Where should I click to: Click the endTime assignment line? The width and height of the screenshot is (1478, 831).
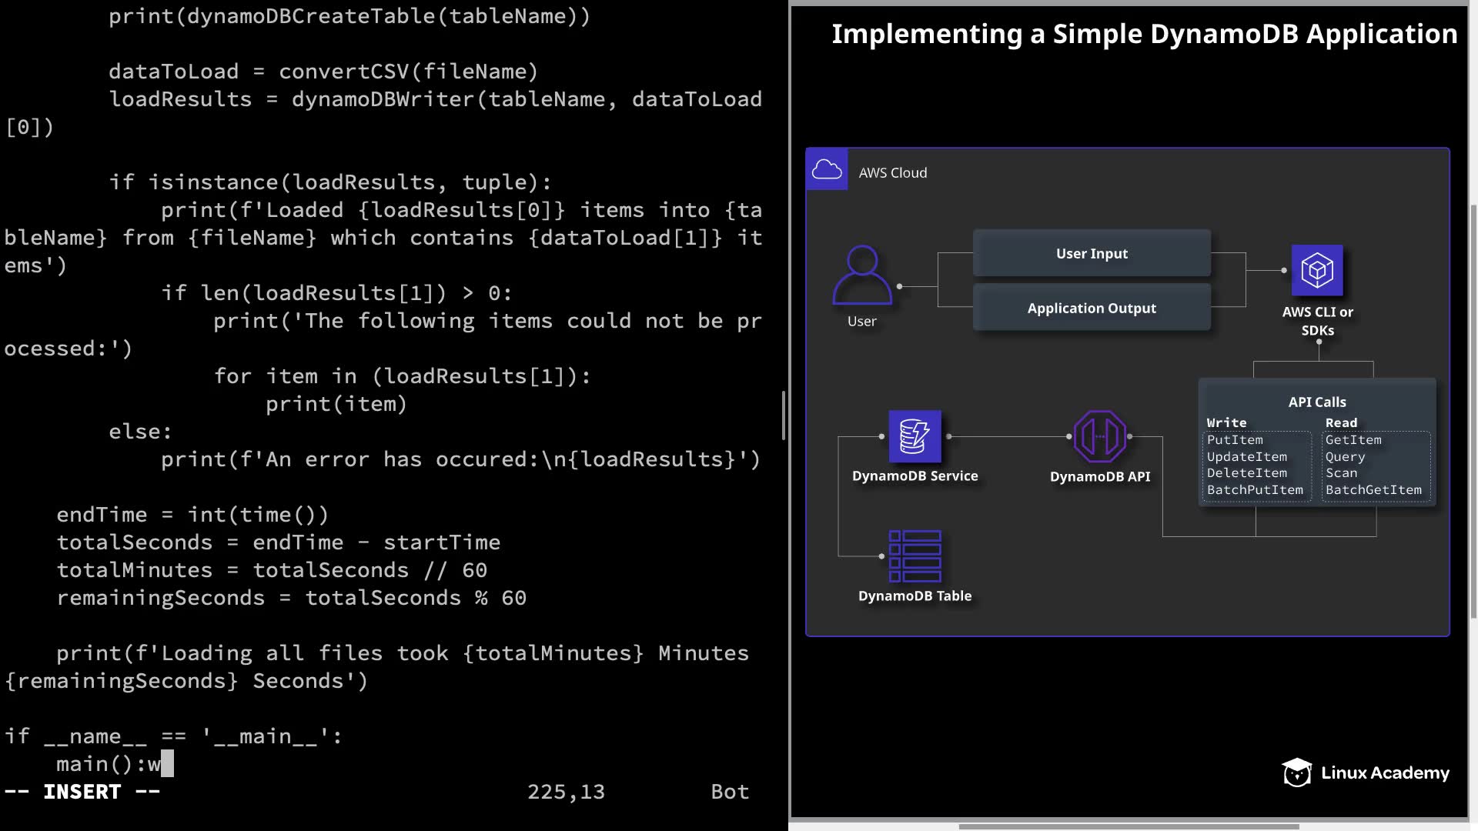point(192,515)
